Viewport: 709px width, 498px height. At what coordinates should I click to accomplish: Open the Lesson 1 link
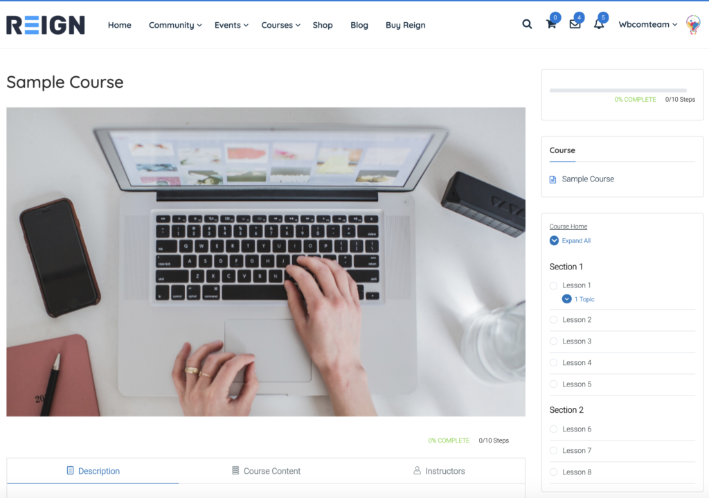coord(577,285)
